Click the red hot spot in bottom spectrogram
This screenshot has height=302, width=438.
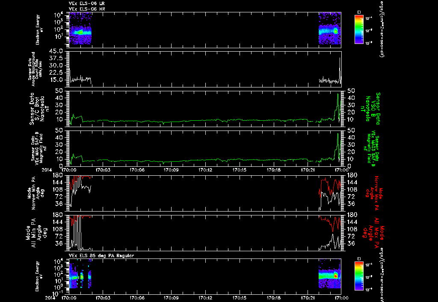pos(336,275)
